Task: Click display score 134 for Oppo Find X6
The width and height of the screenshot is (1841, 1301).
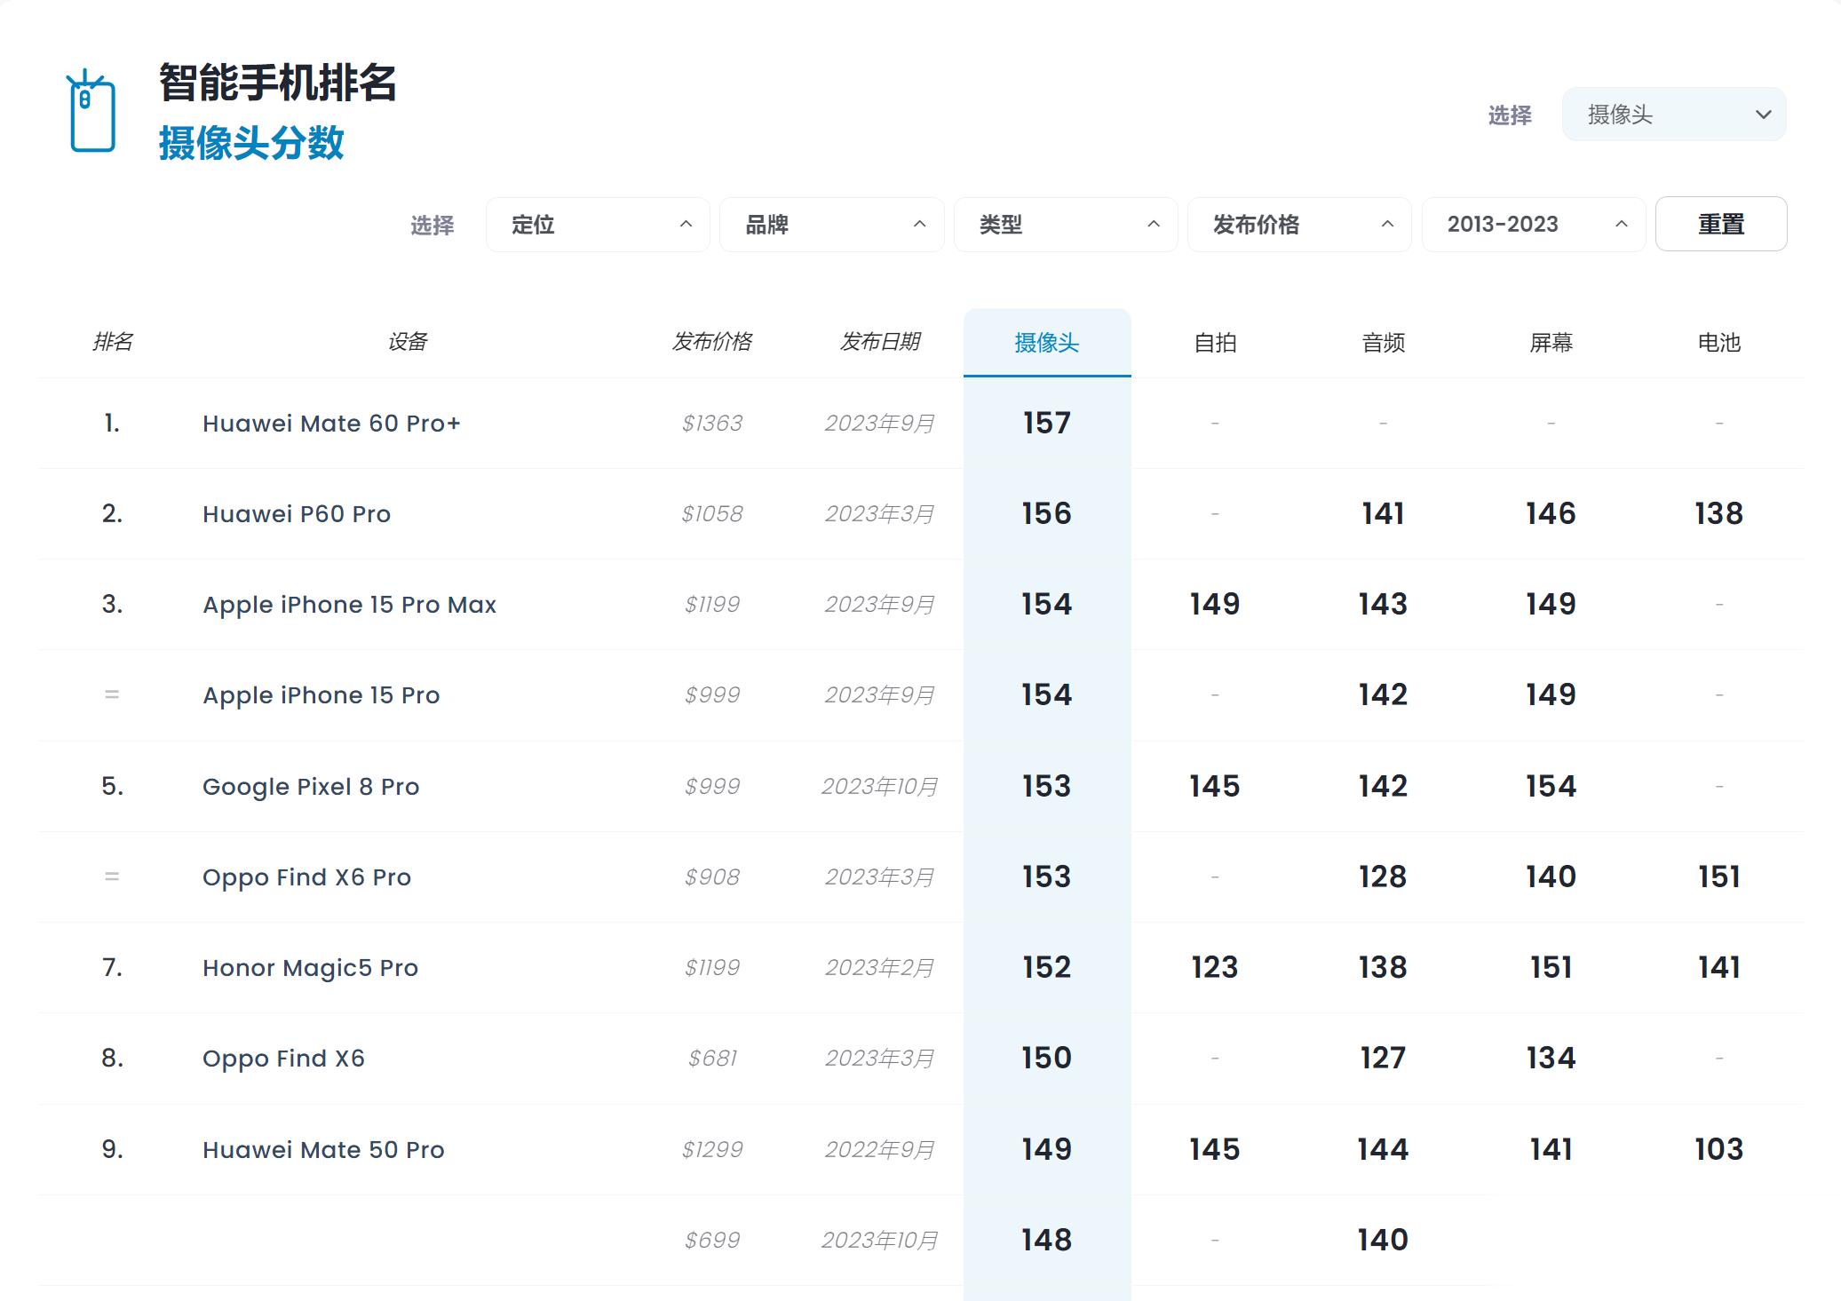Action: click(x=1551, y=1058)
